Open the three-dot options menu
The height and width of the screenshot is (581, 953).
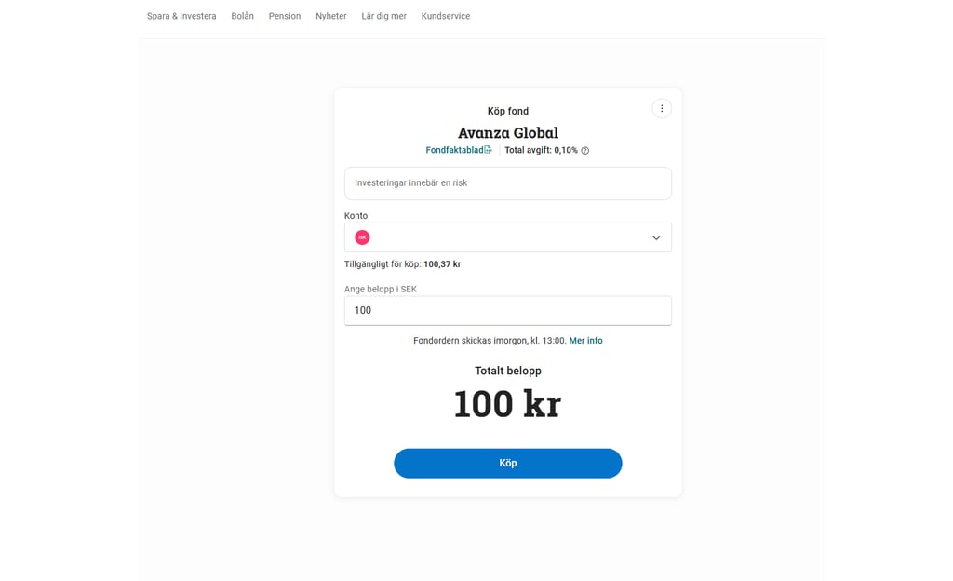662,108
